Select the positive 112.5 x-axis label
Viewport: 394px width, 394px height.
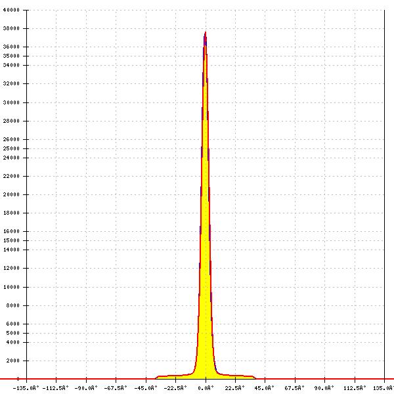point(355,388)
